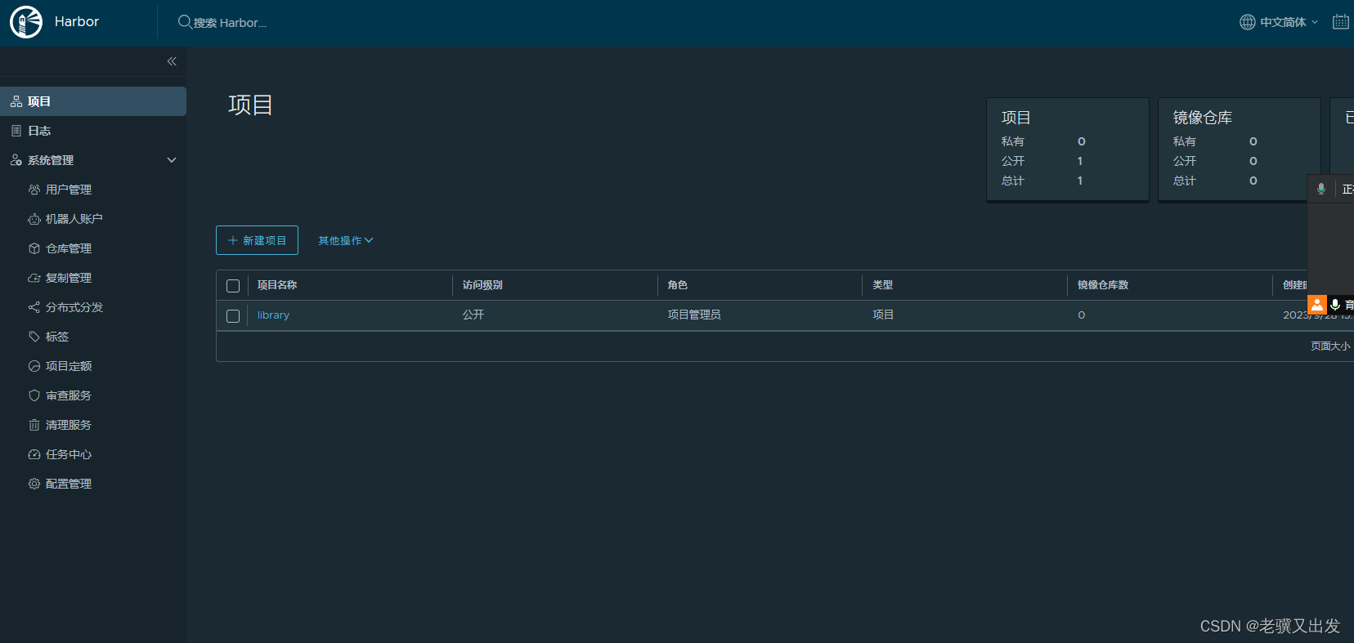The width and height of the screenshot is (1354, 643).
Task: Click the 分布式分发 share icon
Action: click(34, 307)
